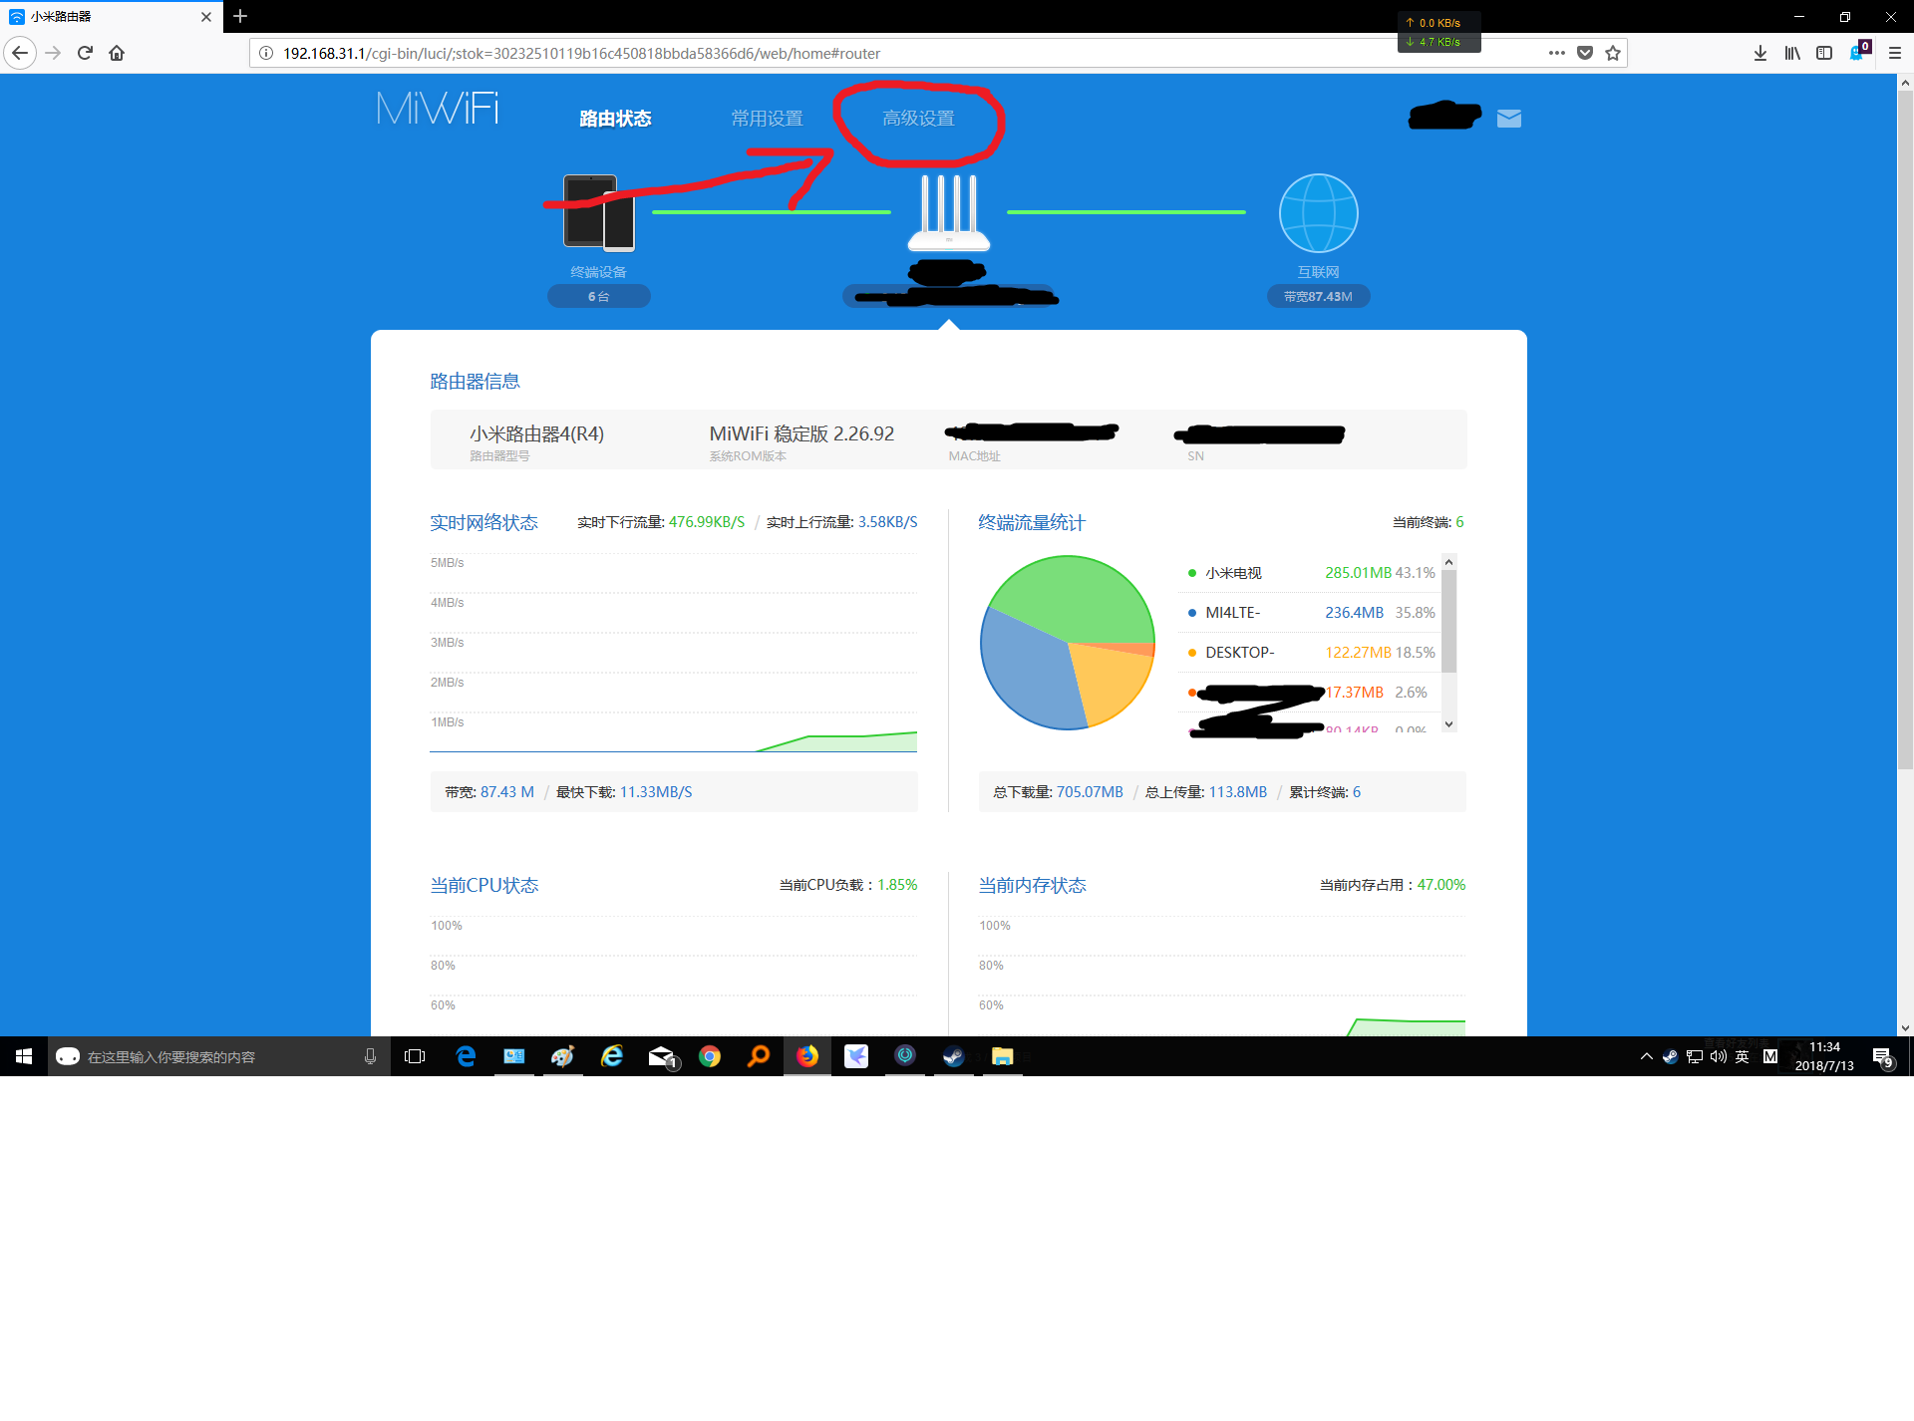The width and height of the screenshot is (1914, 1421).
Task: Reload the page with the refresh icon
Action: pyautogui.click(x=85, y=53)
